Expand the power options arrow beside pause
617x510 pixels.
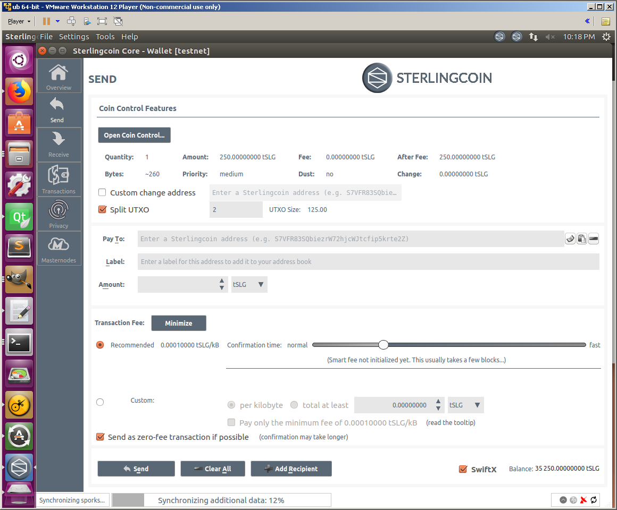click(x=57, y=21)
